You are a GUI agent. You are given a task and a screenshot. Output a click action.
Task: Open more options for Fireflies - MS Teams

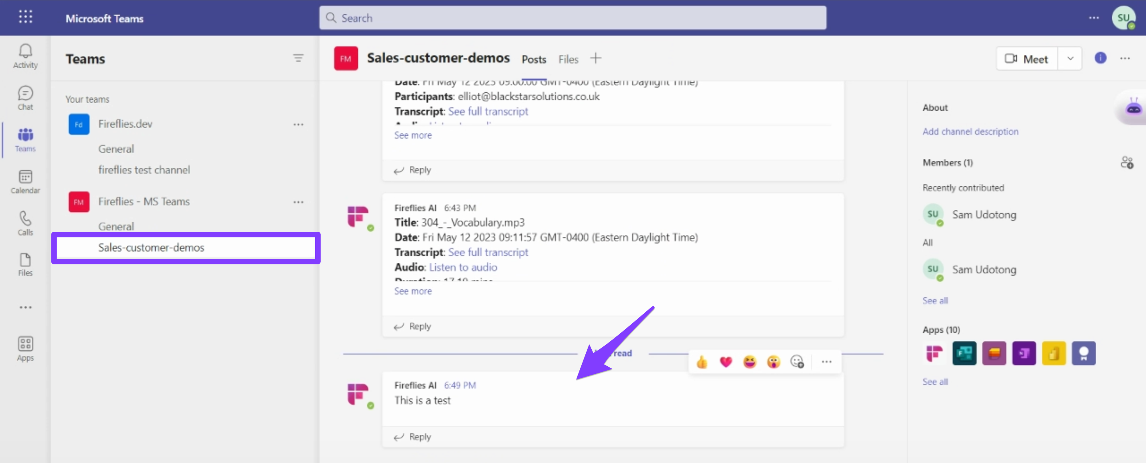pos(298,202)
